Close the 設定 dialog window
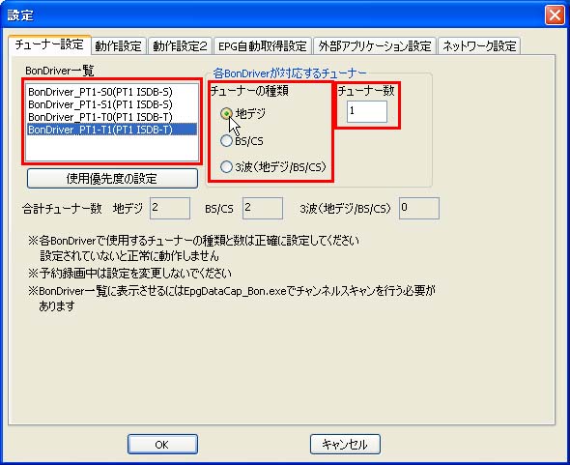 click(x=555, y=15)
